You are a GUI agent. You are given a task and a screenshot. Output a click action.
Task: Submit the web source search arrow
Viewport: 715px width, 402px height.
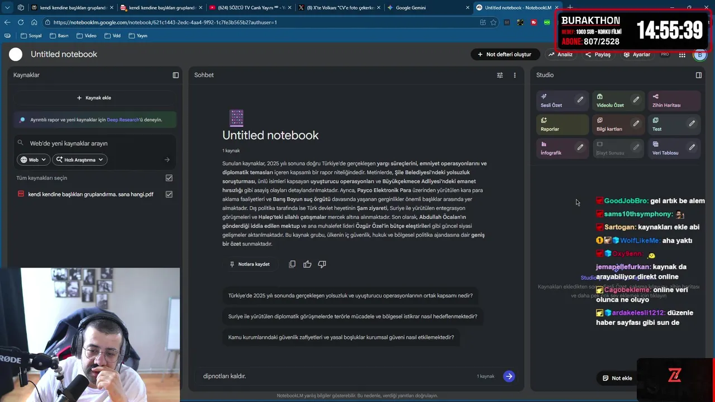coord(166,160)
